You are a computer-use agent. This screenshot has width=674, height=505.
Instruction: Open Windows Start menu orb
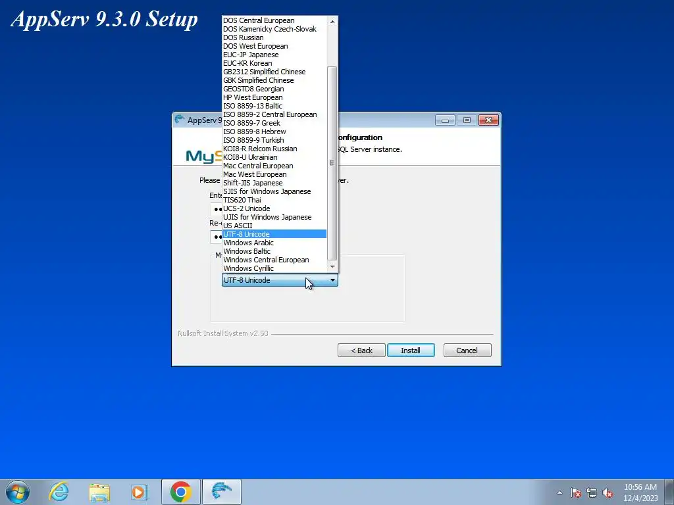point(18,492)
